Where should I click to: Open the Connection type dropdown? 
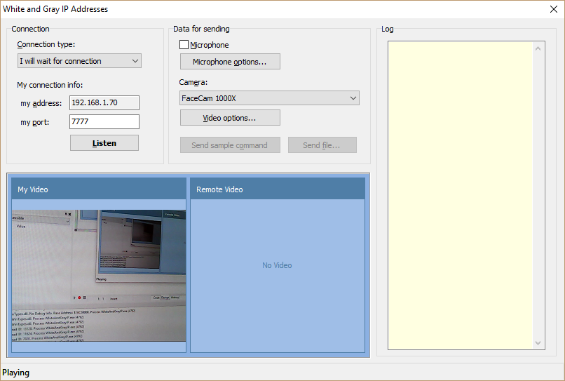pyautogui.click(x=79, y=61)
